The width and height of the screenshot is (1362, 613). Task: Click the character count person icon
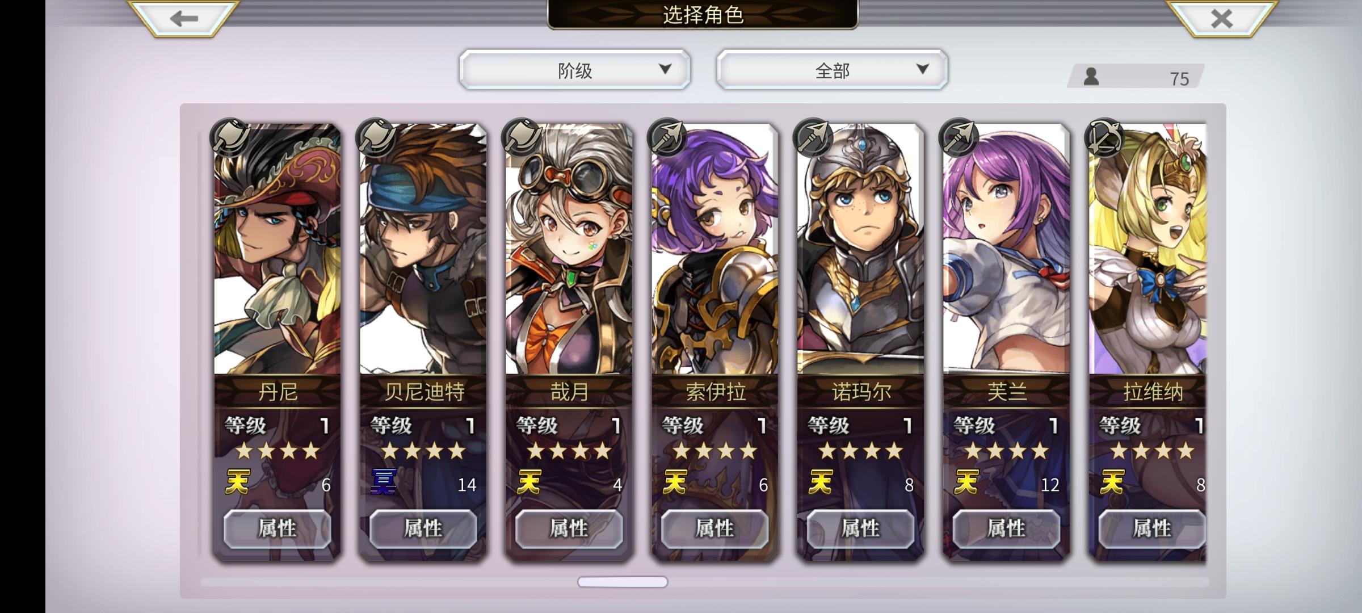[x=1091, y=77]
